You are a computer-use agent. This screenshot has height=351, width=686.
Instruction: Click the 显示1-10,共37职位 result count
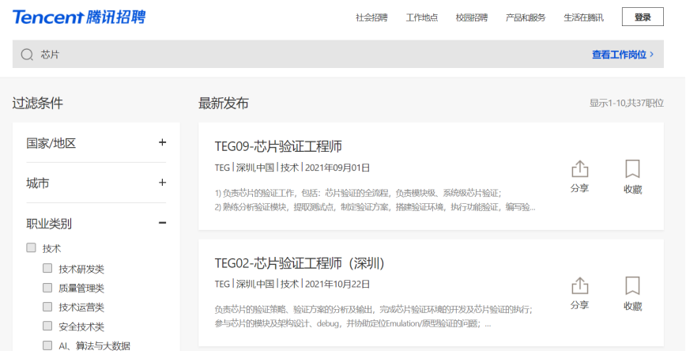point(627,104)
